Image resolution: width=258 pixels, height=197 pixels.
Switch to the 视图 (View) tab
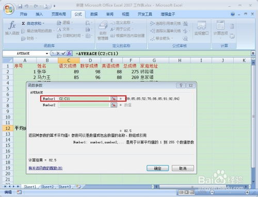point(125,14)
